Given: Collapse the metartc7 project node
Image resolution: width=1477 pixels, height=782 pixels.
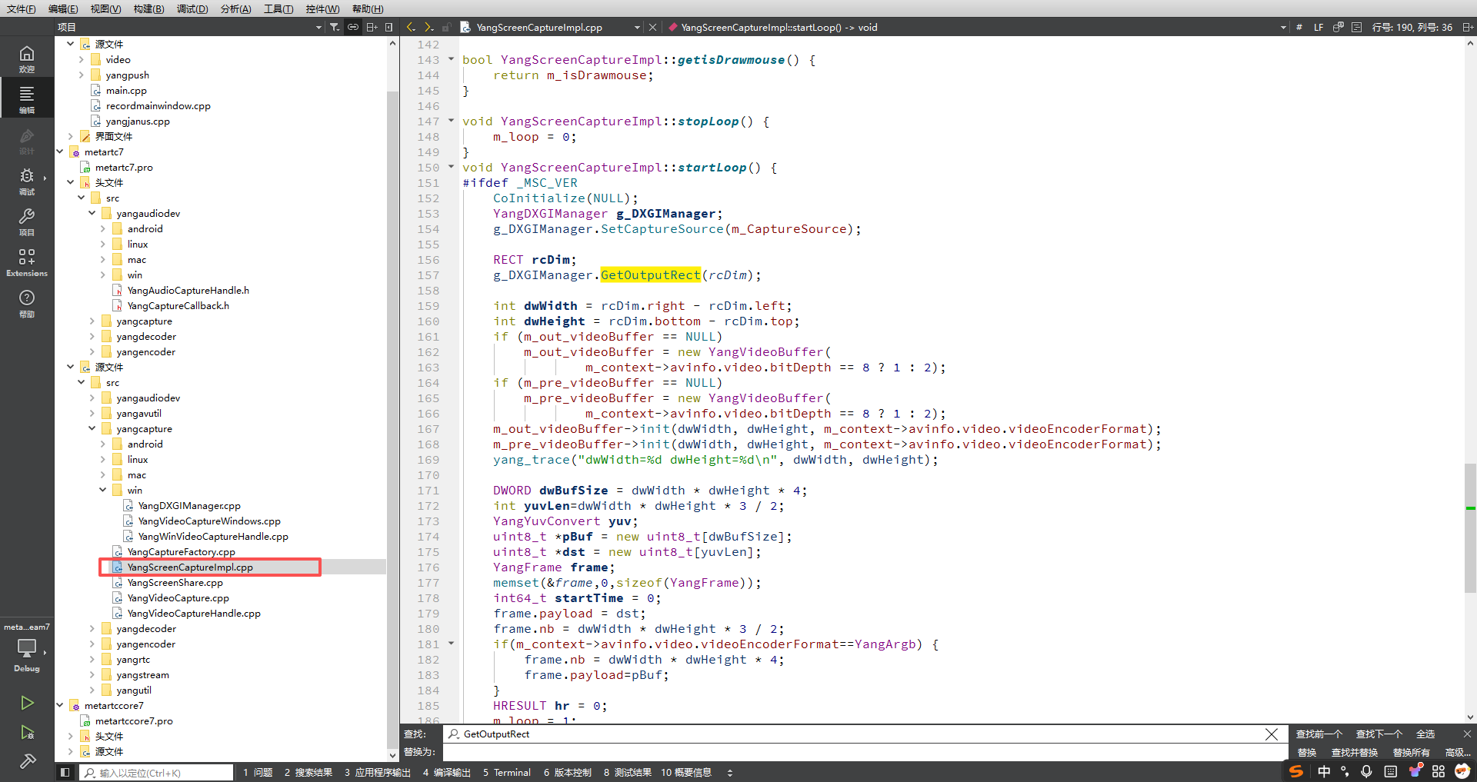Looking at the screenshot, I should tap(59, 151).
